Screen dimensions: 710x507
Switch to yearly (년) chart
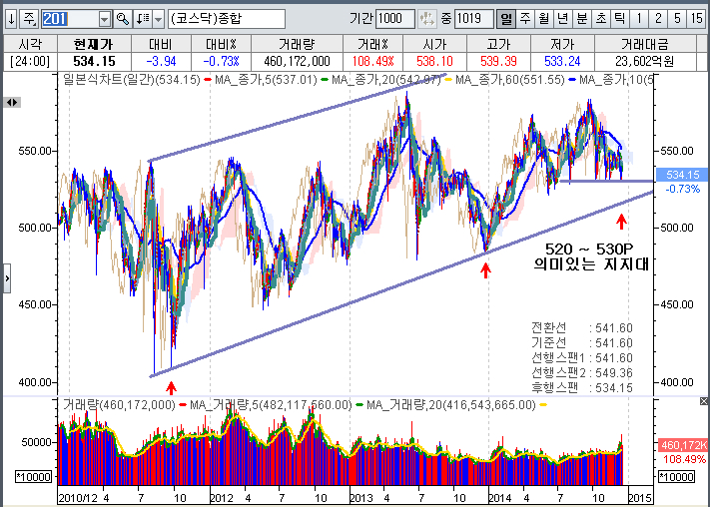tap(563, 19)
